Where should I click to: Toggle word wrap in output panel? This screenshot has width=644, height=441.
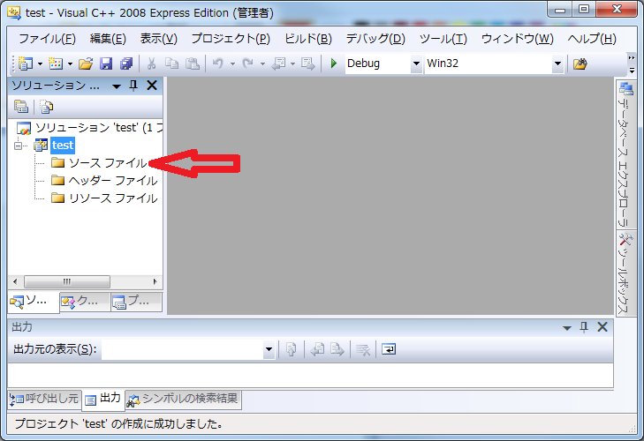pyautogui.click(x=389, y=349)
